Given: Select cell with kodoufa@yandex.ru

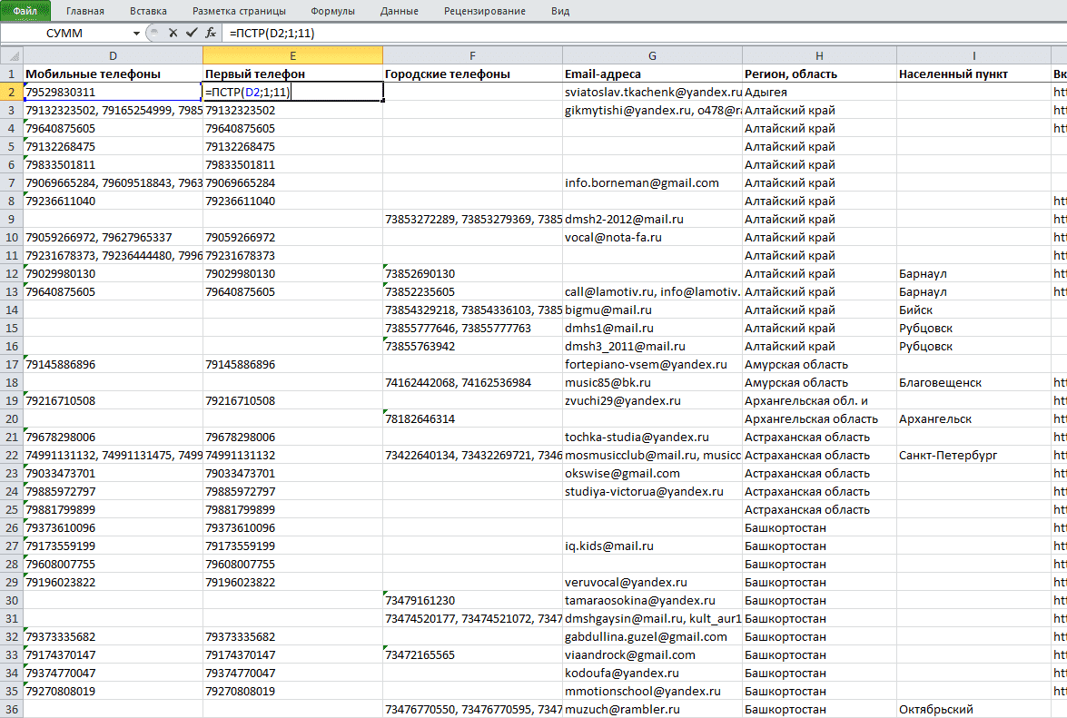Looking at the screenshot, I should pyautogui.click(x=652, y=674).
